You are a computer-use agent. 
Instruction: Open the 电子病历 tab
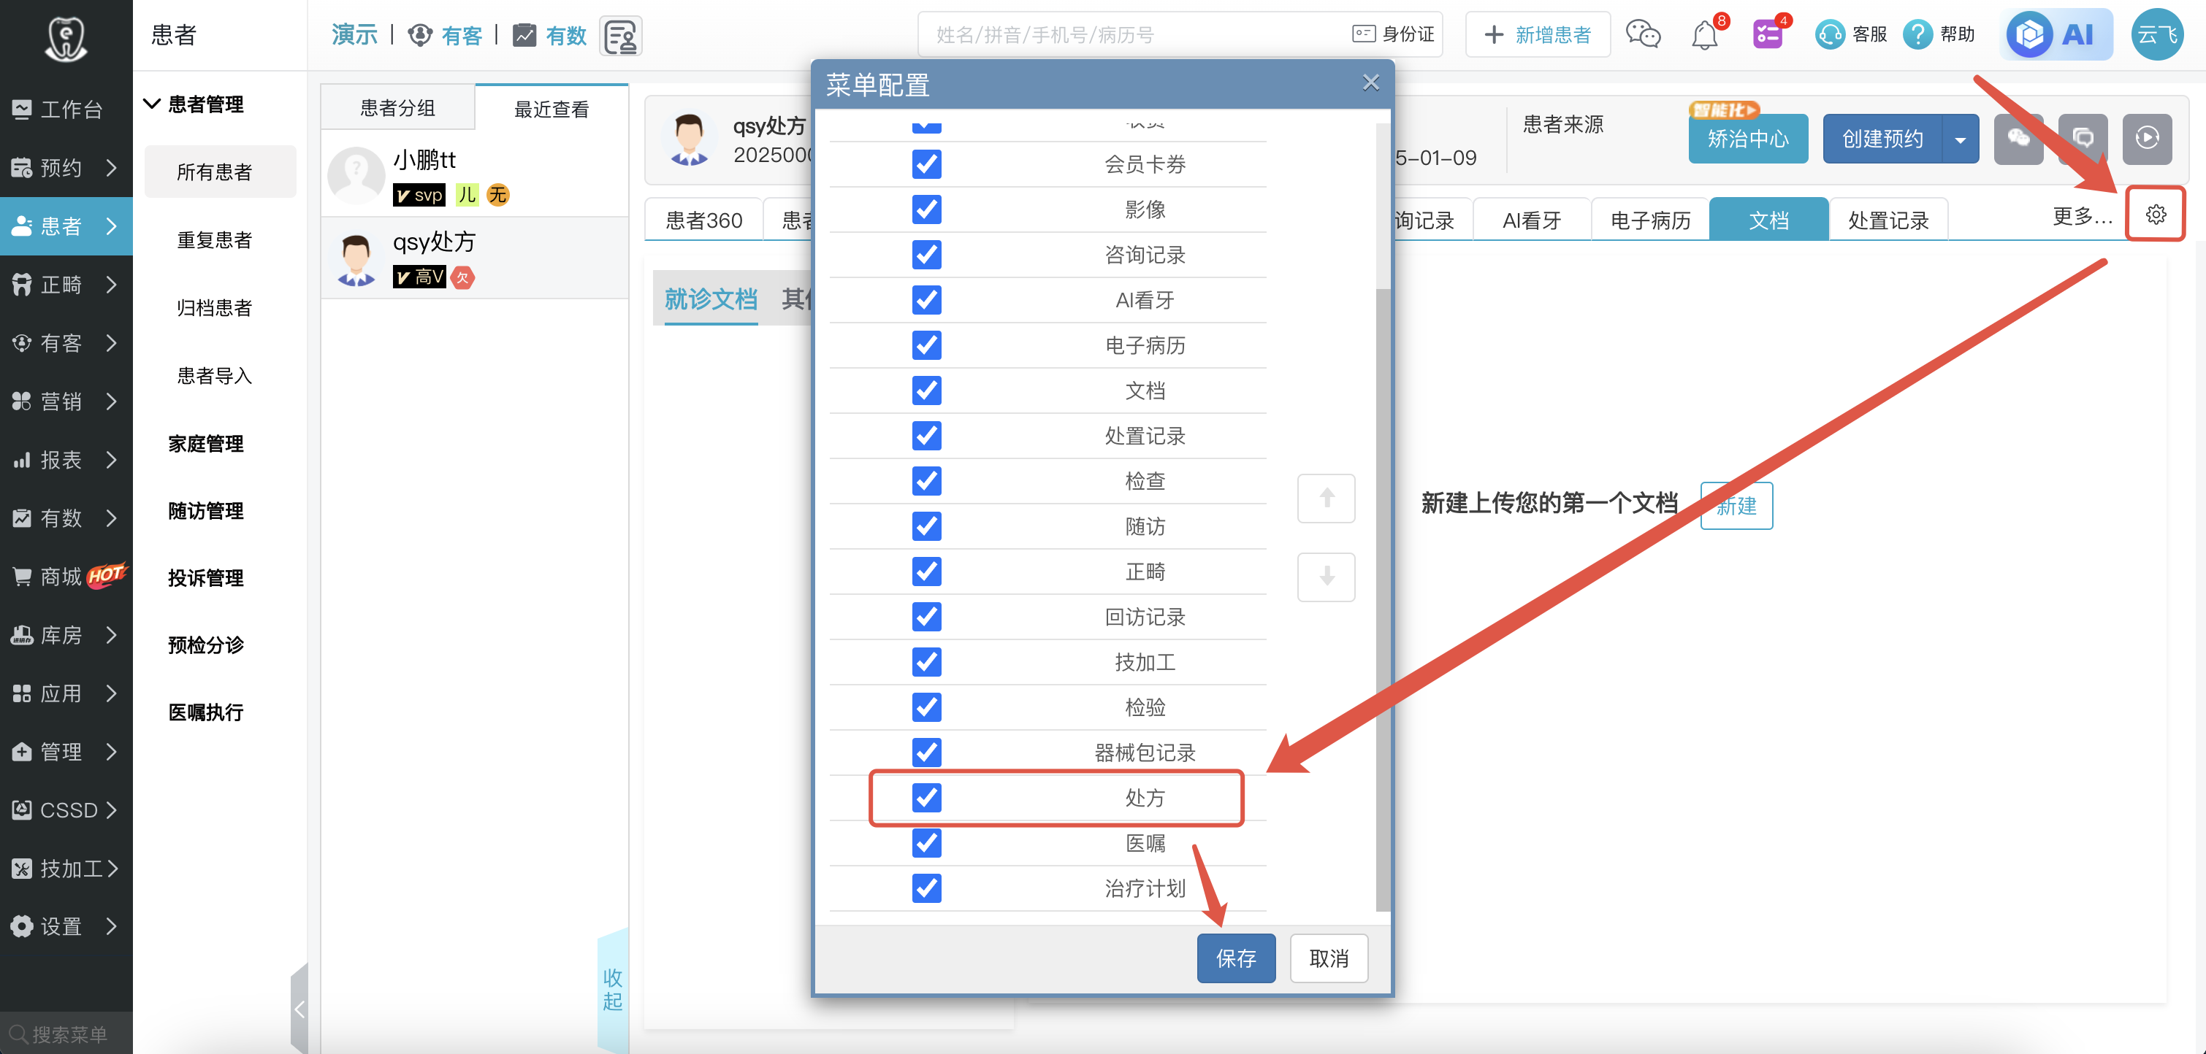click(1650, 220)
